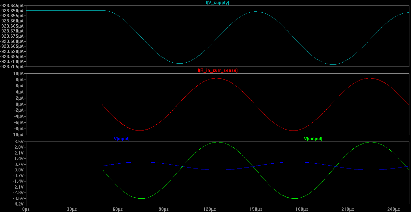Click the -923.675µA axis label

[x=12, y=36]
